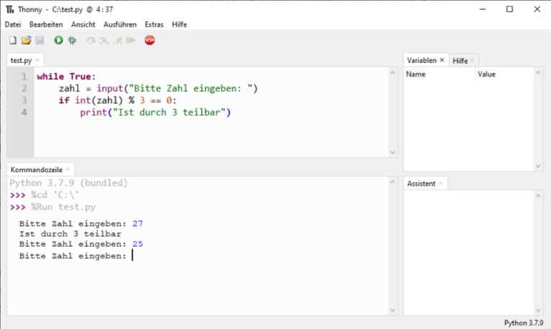Screen dimensions: 551x329
Task: Select the Assistent panel tab
Action: point(421,183)
